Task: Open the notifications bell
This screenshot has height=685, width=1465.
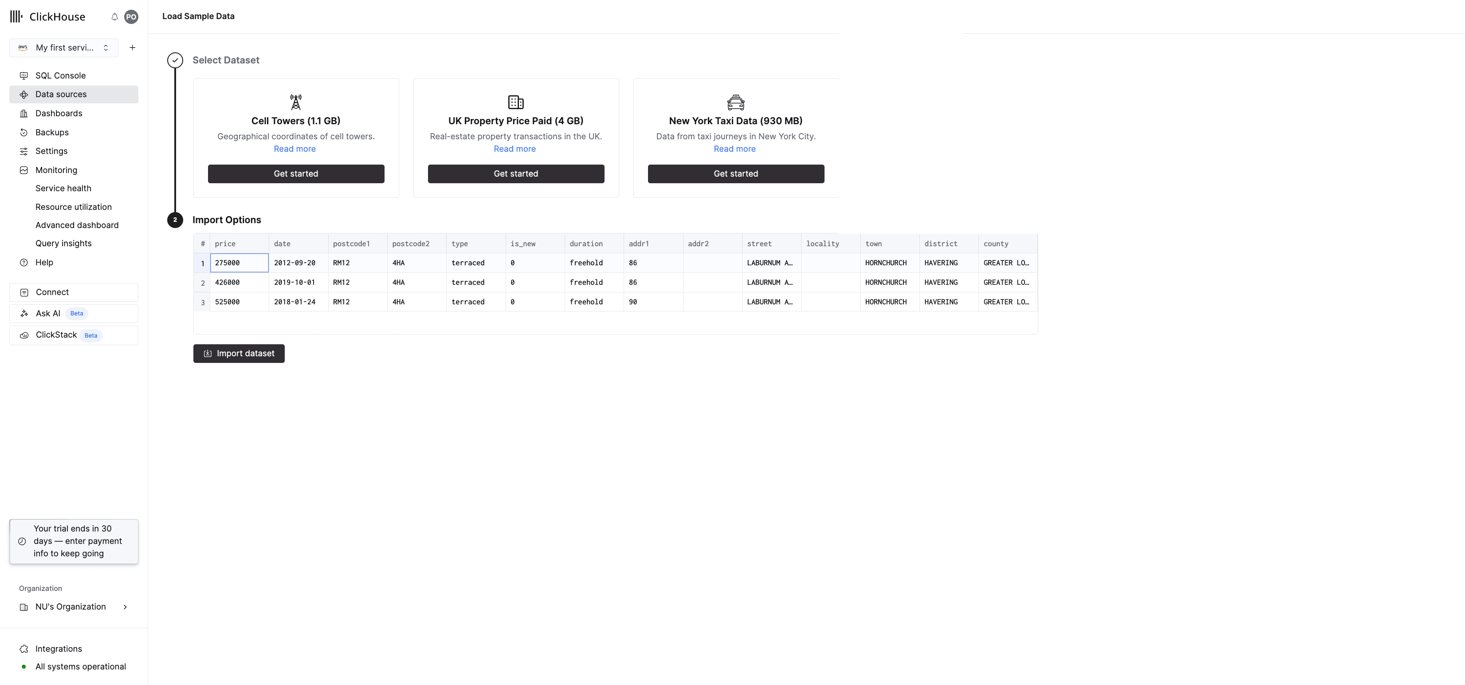Action: click(x=114, y=17)
